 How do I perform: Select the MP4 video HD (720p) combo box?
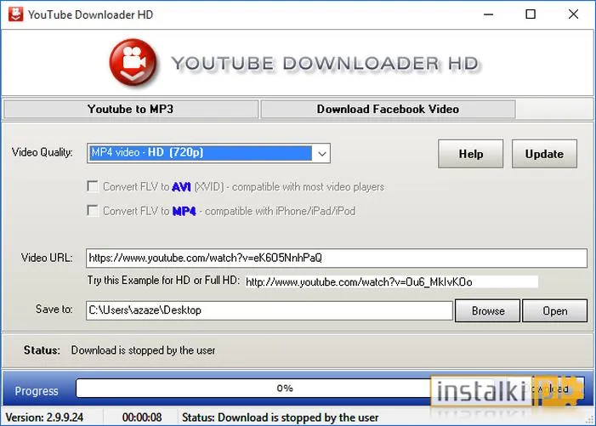[x=208, y=153]
